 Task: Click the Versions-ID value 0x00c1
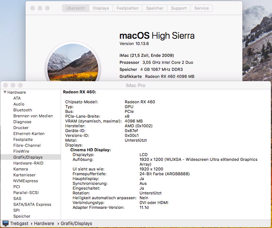pyautogui.click(x=132, y=135)
